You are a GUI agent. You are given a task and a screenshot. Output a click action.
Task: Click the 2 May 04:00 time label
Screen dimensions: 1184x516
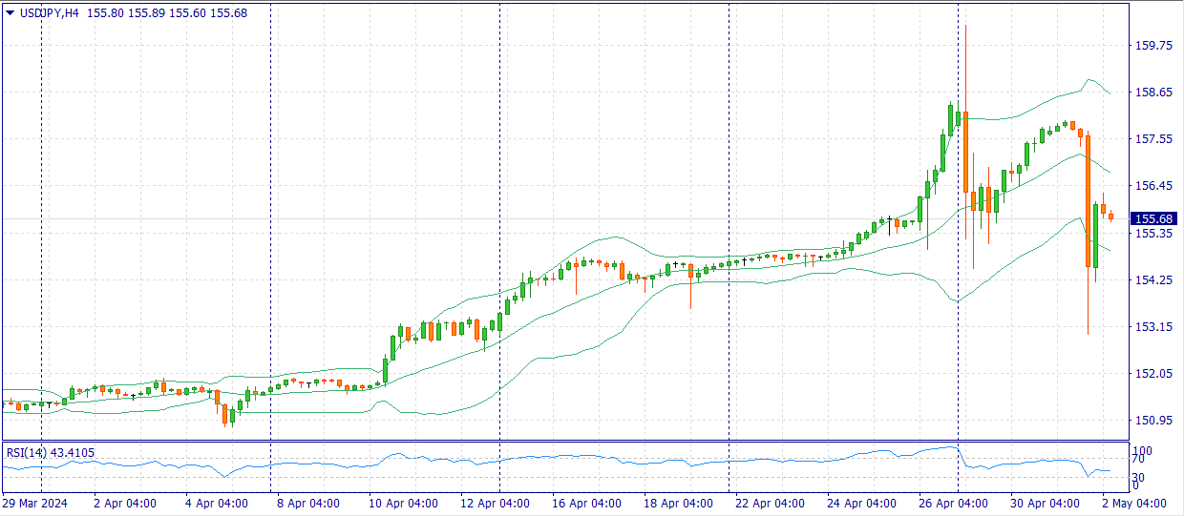pos(1133,503)
